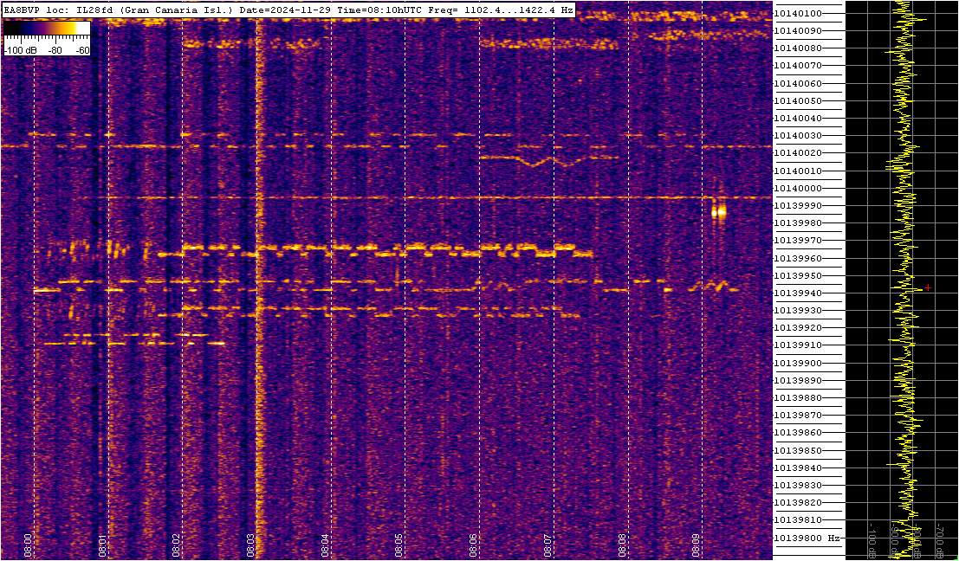Screen dimensions: 959x561
Task: Select the 08:06 time marker
Action: click(x=473, y=545)
